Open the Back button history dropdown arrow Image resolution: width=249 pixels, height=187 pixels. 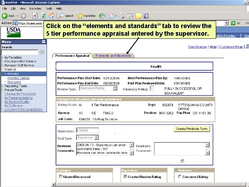coord(18,16)
